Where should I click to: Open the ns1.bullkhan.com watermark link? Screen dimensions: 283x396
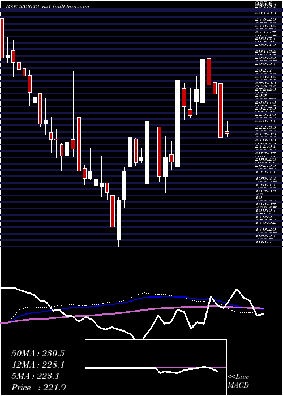(x=65, y=7)
